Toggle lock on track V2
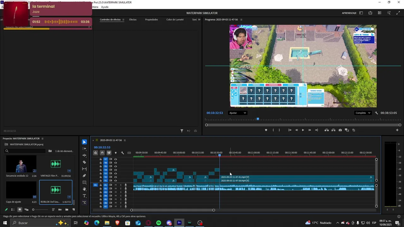 point(101,177)
